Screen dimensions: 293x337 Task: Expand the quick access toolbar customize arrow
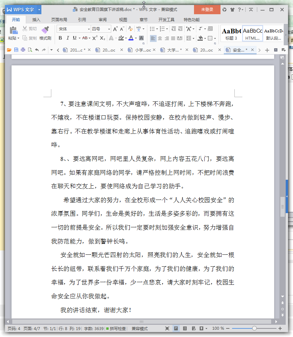point(52,50)
